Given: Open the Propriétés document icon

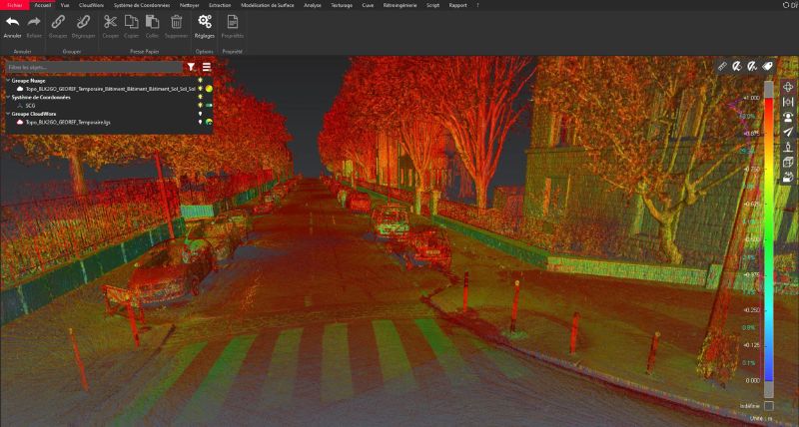Looking at the screenshot, I should tap(233, 22).
